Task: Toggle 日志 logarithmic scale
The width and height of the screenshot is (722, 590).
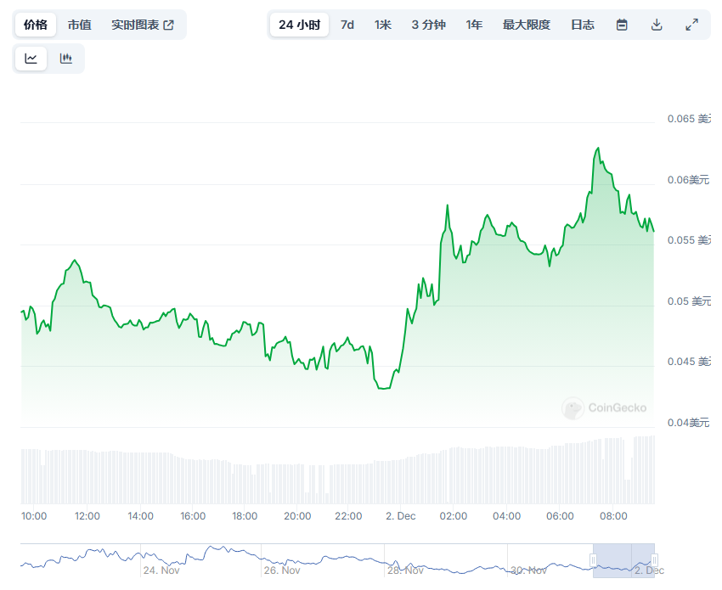Action: (583, 25)
